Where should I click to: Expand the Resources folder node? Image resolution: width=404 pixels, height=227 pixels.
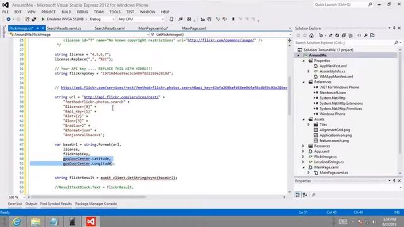coord(304,146)
